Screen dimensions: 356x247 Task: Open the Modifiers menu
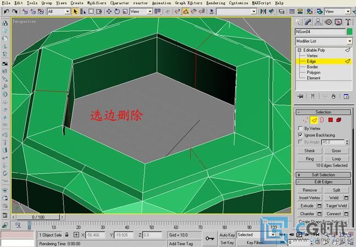[x=97, y=3]
